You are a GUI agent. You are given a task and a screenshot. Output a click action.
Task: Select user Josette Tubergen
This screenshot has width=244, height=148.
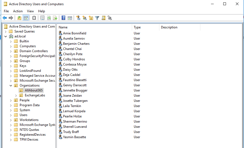tap(75, 101)
